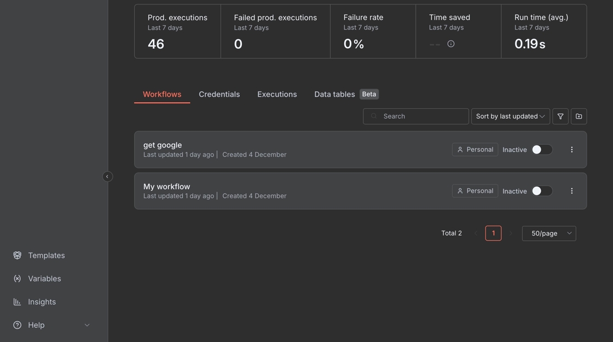Screen dimensions: 613x342
Task: Click the filter funnel icon
Action: (560, 116)
